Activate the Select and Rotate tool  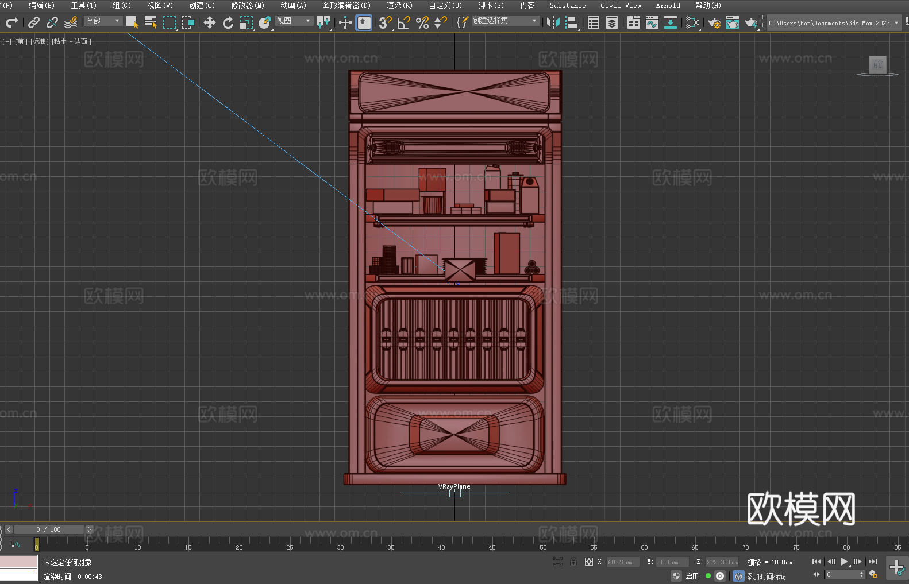point(228,22)
